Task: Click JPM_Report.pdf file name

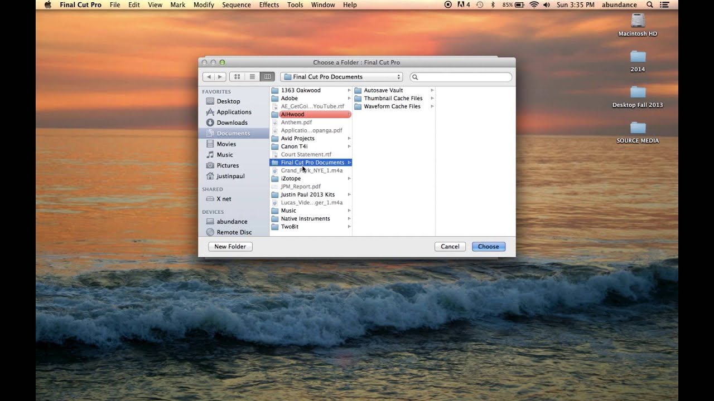Action: (x=301, y=187)
